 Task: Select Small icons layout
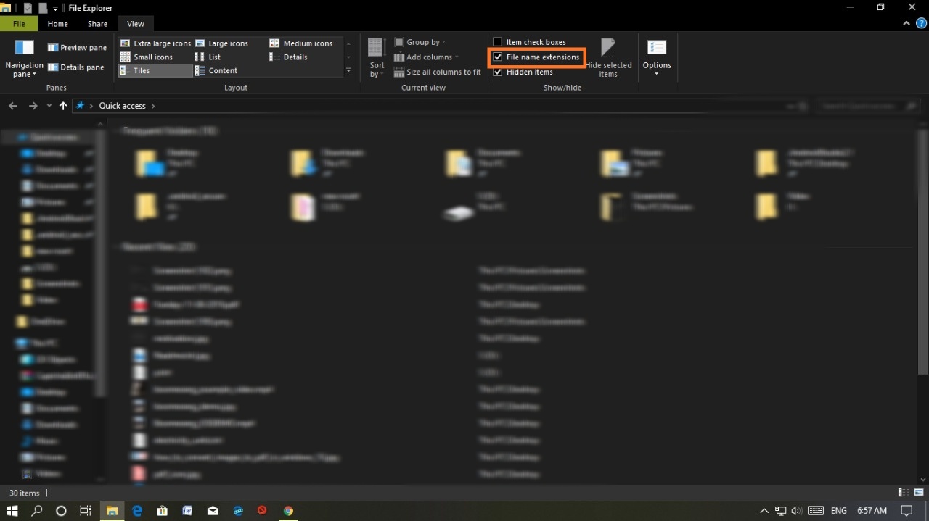pos(147,57)
